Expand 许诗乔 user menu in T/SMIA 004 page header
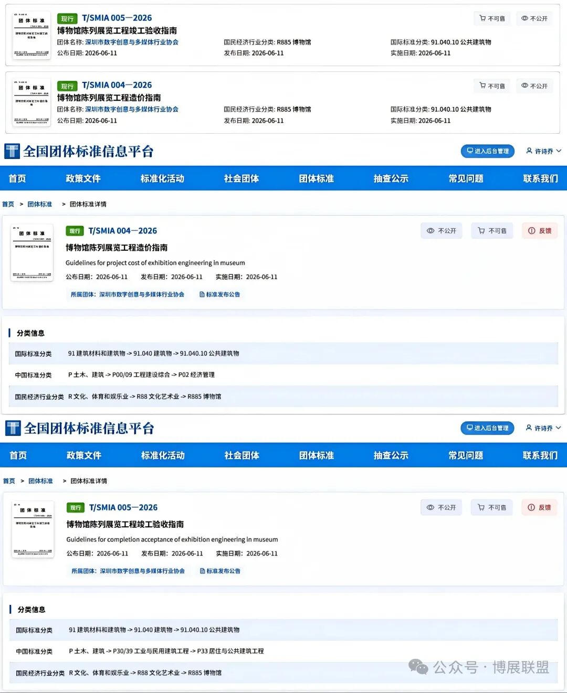This screenshot has width=567, height=693. click(544, 151)
